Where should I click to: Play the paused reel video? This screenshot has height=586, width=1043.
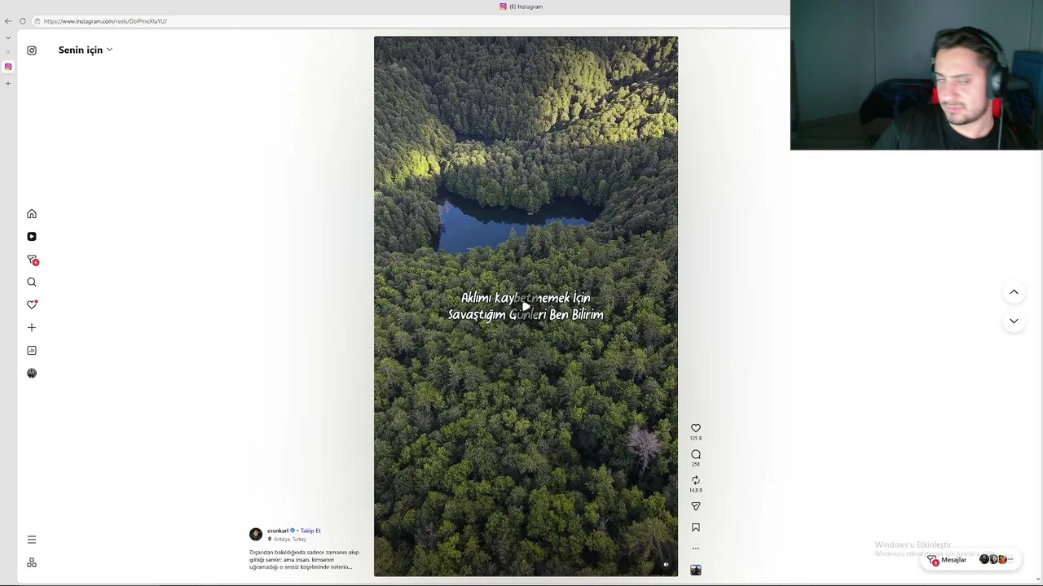pyautogui.click(x=526, y=307)
